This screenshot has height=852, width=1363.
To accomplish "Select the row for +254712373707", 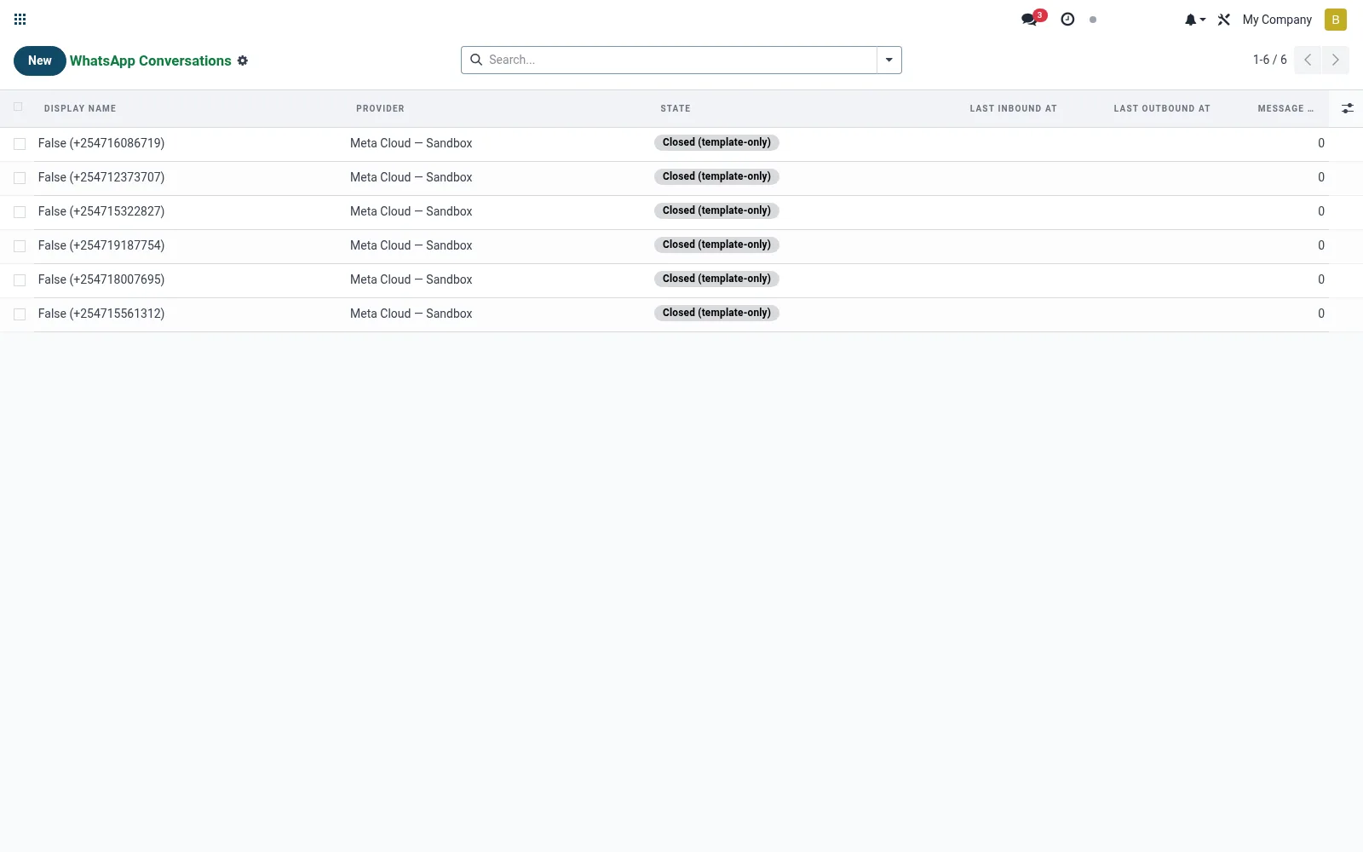I will tap(20, 178).
